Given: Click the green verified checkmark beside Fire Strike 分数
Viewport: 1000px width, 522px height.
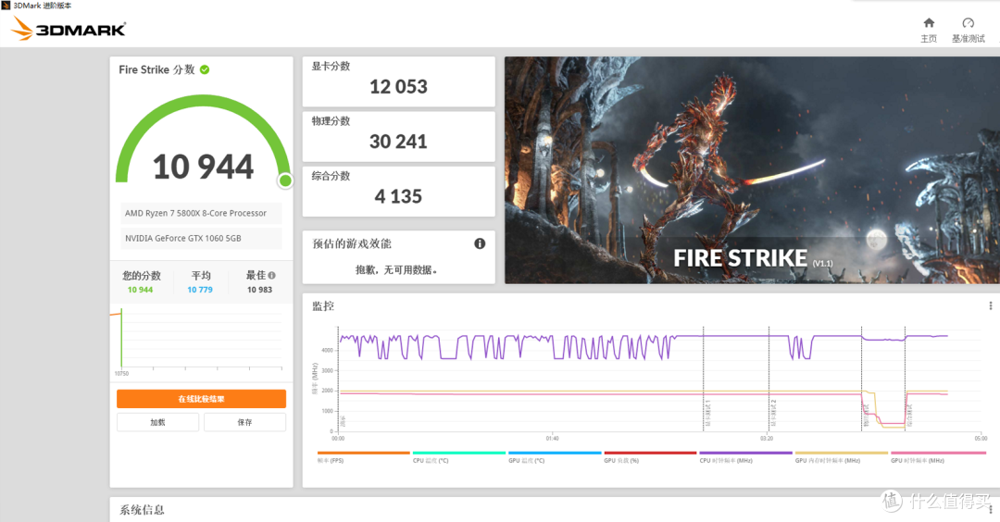Looking at the screenshot, I should click(205, 69).
